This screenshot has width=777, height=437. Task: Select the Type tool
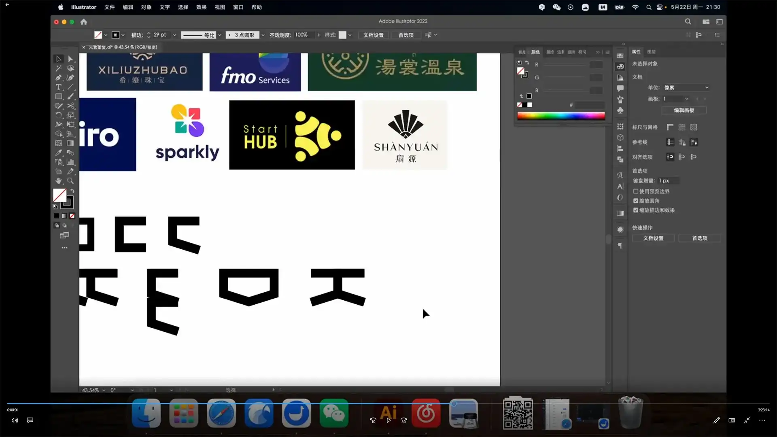tap(58, 87)
